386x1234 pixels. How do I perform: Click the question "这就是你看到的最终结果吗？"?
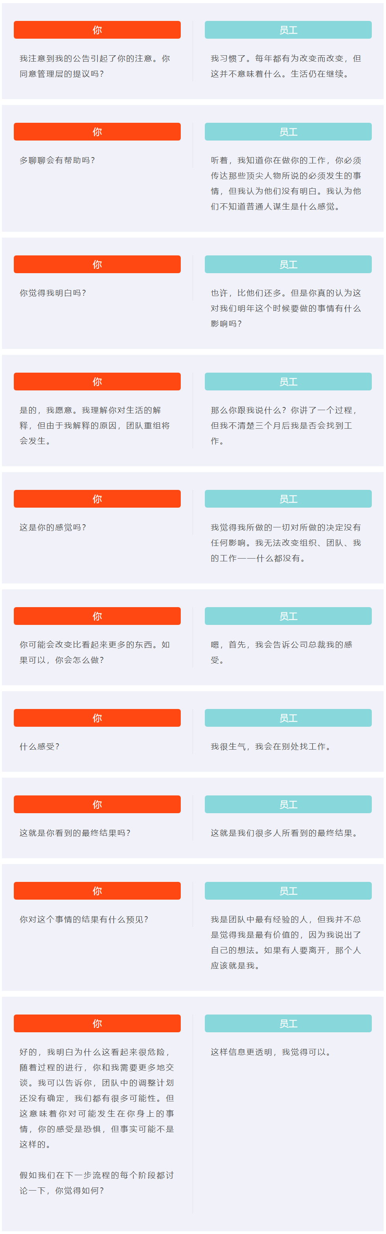[x=75, y=833]
